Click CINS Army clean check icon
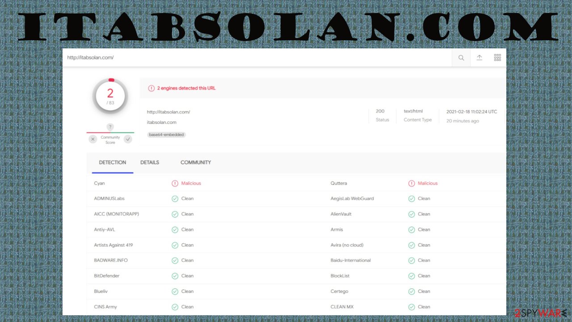Screen dimensions: 572x322 175,307
